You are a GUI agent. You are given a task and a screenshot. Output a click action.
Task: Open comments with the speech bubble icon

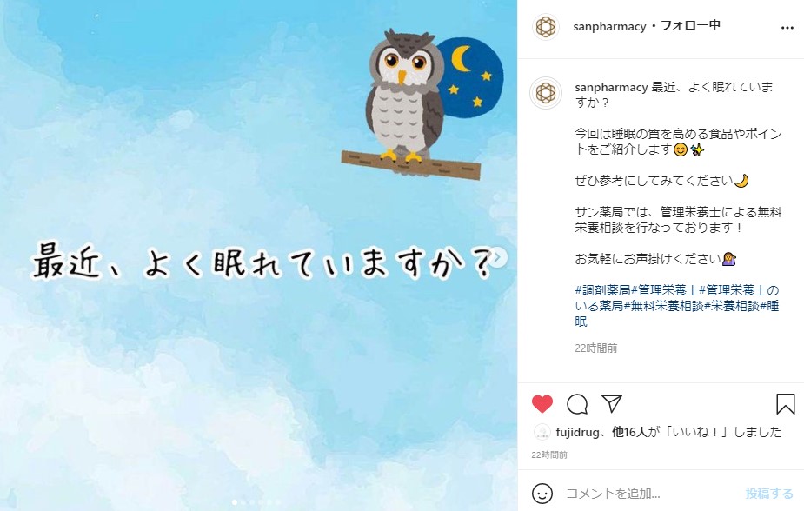point(577,404)
